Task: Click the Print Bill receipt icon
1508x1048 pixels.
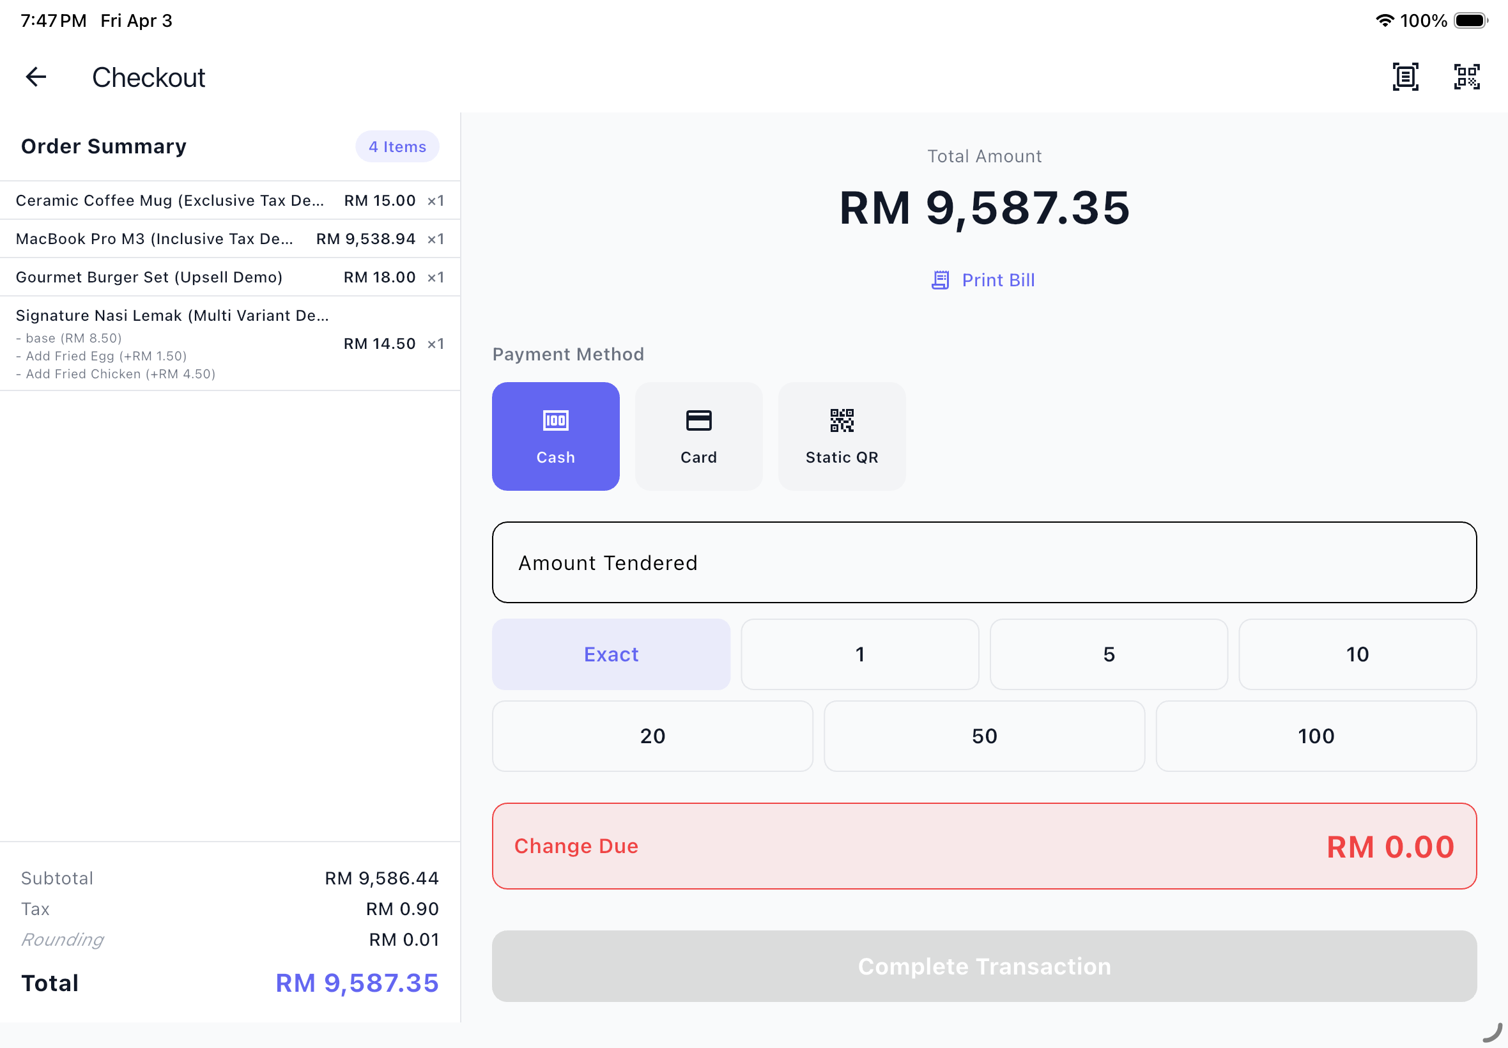Action: [x=940, y=281]
